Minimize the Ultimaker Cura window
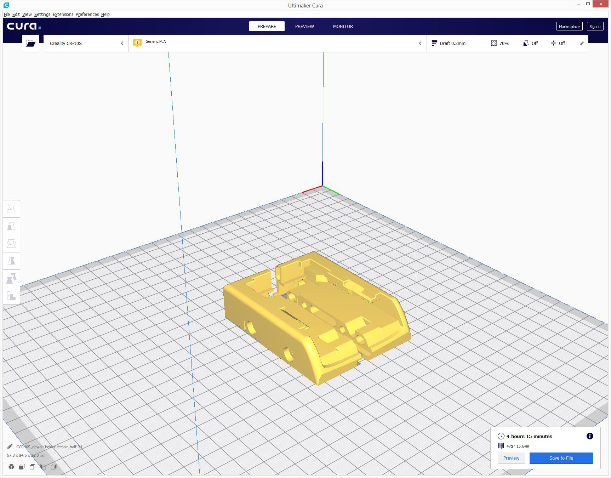Image resolution: width=611 pixels, height=478 pixels. coord(578,5)
